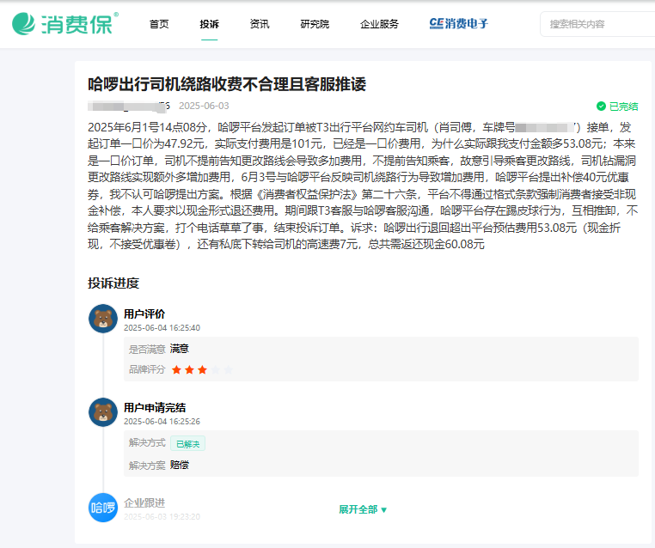Click timestamp 2025-06-04 16:25:26
This screenshot has width=655, height=548.
[162, 422]
